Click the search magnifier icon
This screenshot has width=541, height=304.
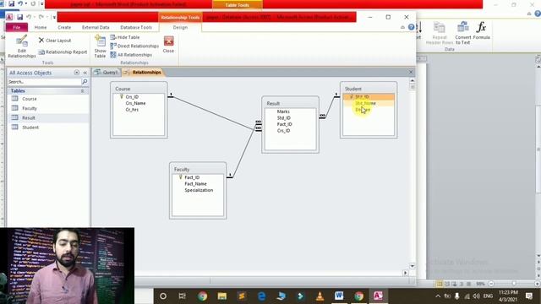coord(85,82)
